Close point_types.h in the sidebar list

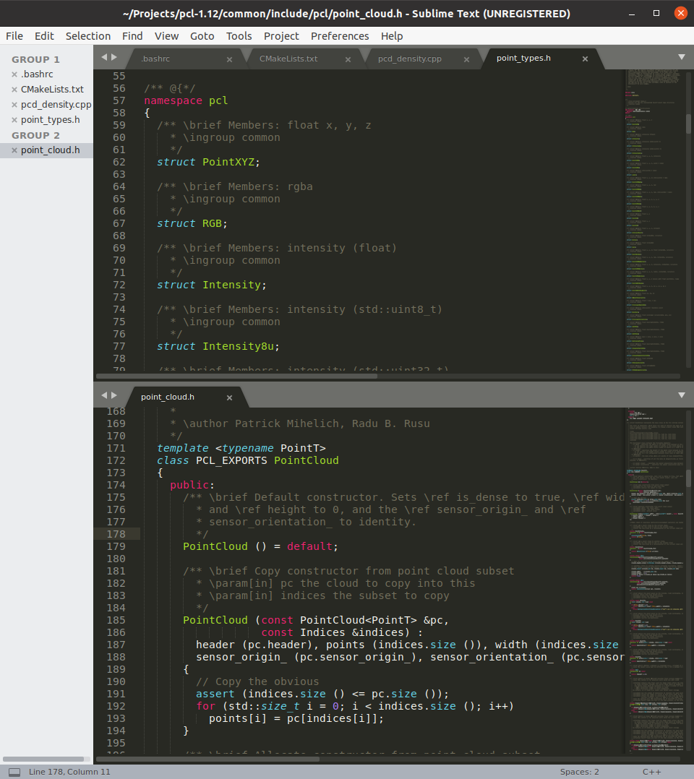pyautogui.click(x=14, y=120)
